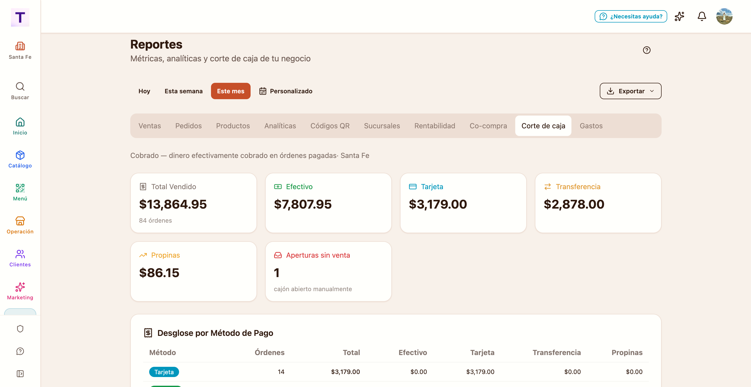Screen dimensions: 751x387
Task: Go to Inicio home section
Action: point(20,126)
